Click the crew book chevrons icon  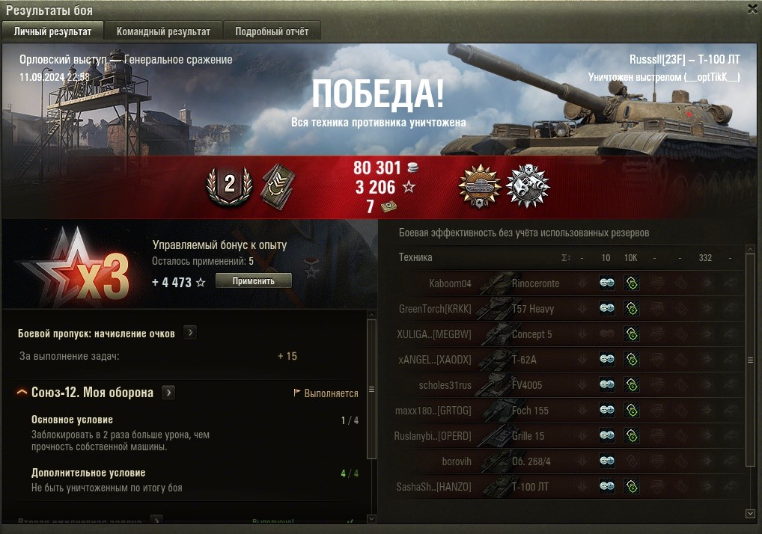[x=278, y=186]
